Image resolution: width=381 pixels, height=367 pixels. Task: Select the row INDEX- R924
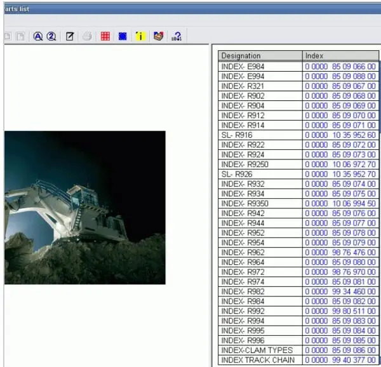click(x=298, y=154)
